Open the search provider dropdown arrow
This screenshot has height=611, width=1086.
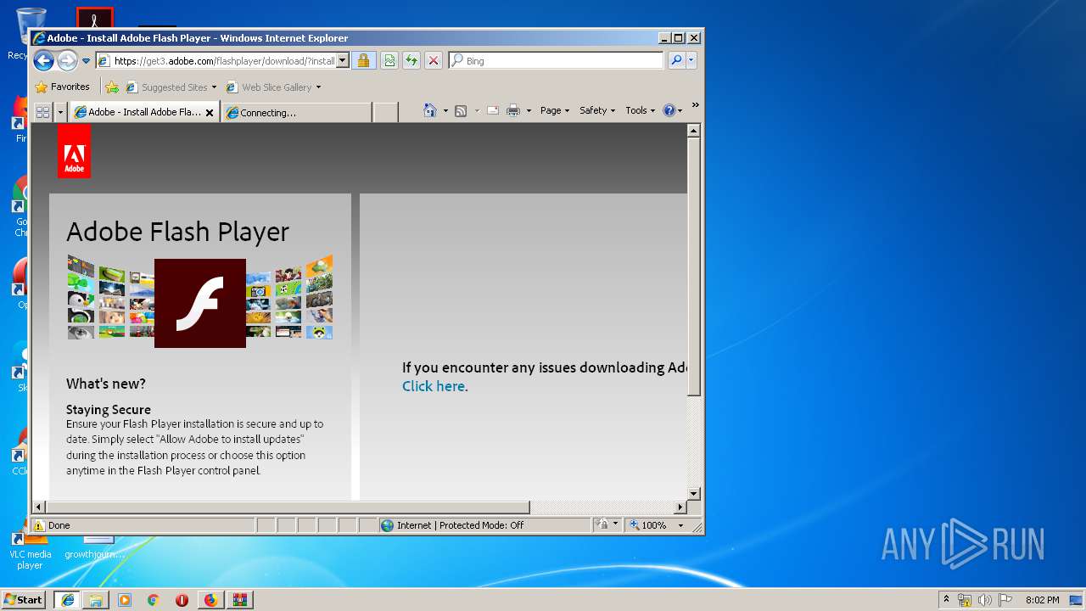[691, 60]
